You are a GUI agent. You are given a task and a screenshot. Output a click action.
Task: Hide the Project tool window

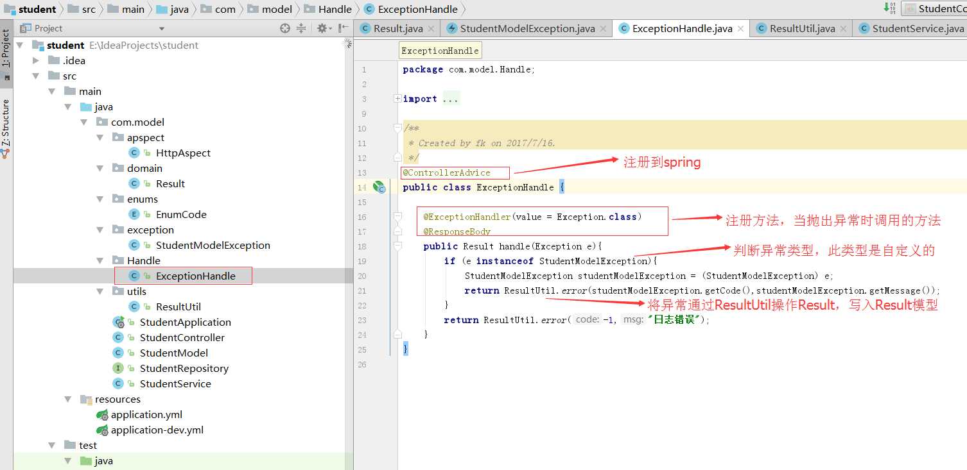click(344, 28)
